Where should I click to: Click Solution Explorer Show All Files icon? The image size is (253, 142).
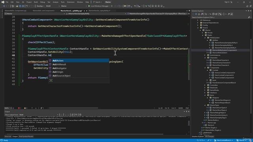[216, 14]
